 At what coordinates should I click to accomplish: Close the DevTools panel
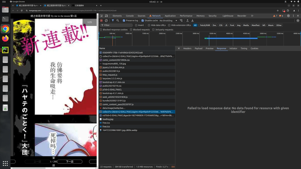coord(298,16)
